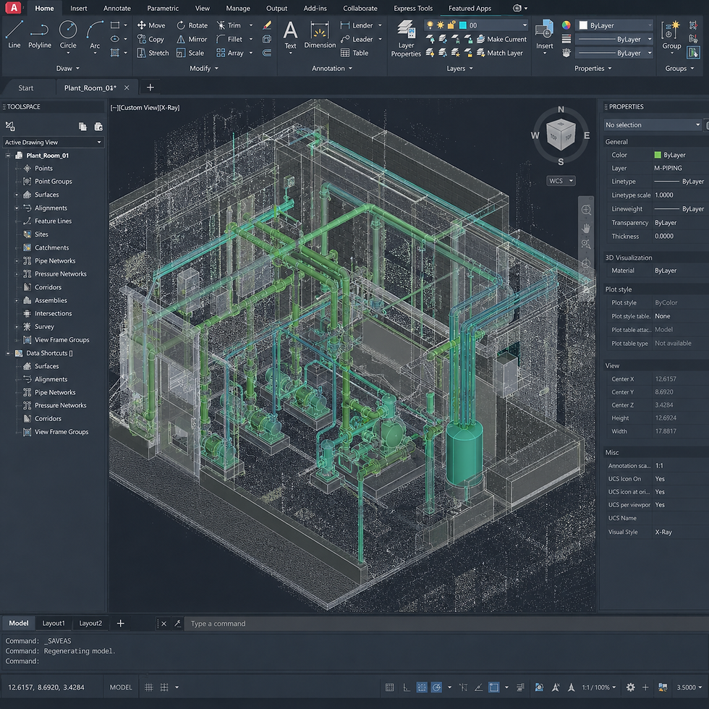Add a new layout with the plus button
This screenshot has width=709, height=709.
click(120, 623)
